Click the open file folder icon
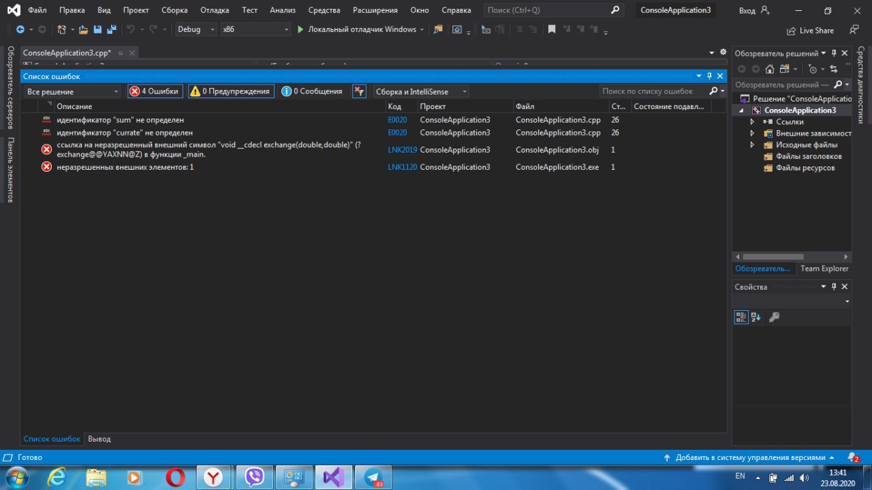The width and height of the screenshot is (872, 490). point(83,30)
